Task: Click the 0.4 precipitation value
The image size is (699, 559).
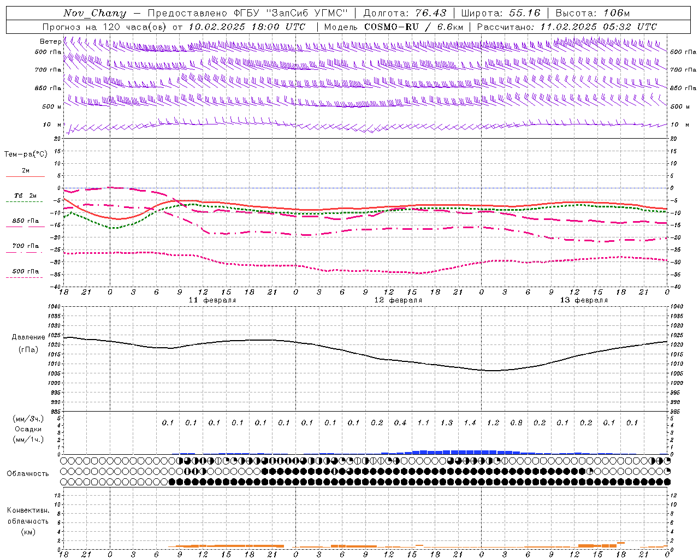Action: point(400,423)
